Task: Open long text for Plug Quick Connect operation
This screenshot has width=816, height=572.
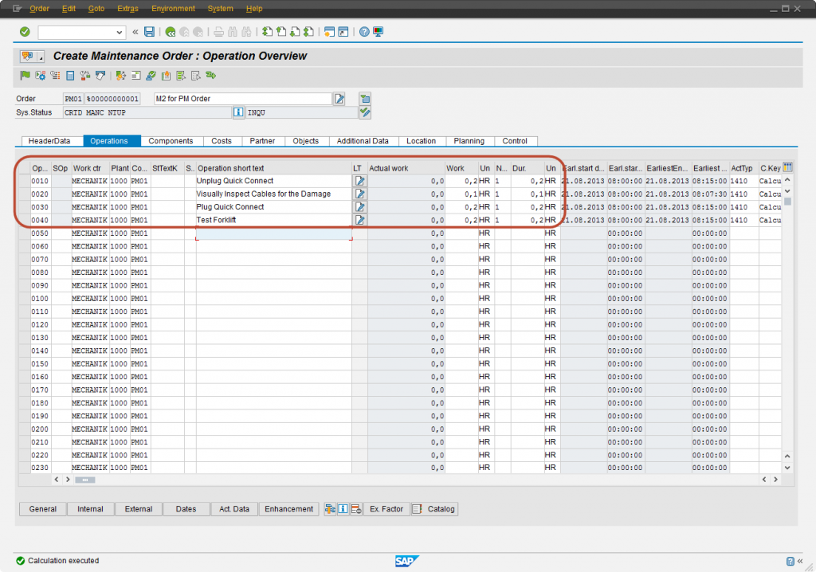Action: [359, 206]
